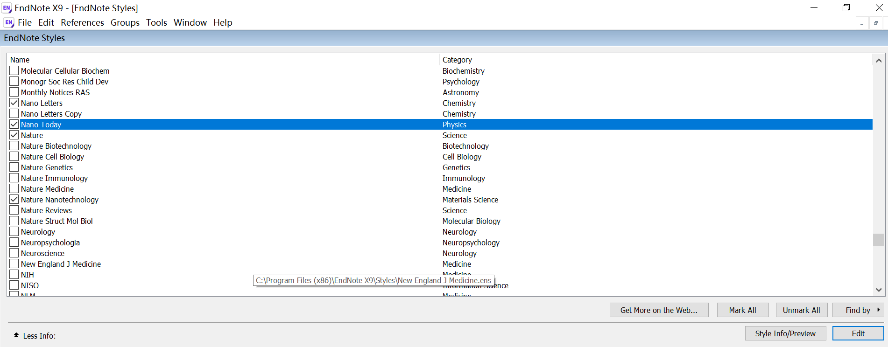This screenshot has width=888, height=347.
Task: Click the EndNote app icon in title bar
Action: [7, 8]
